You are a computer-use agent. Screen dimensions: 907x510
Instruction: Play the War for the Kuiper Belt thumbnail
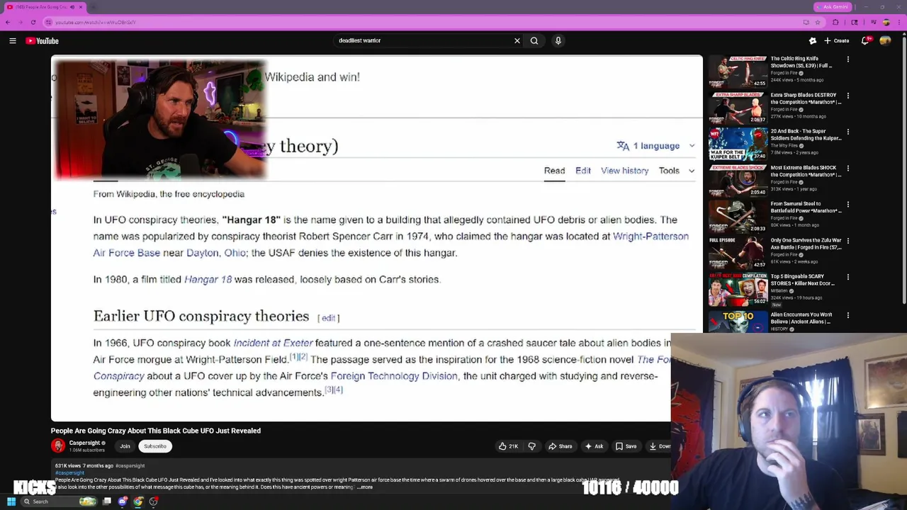[738, 144]
